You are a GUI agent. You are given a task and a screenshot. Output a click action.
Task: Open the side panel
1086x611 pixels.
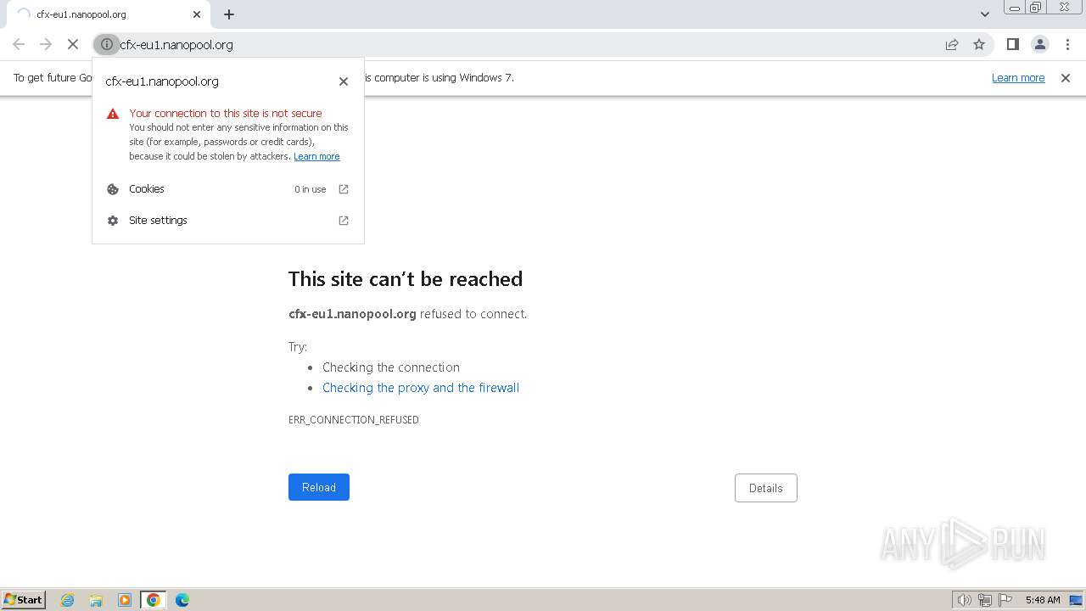tap(1012, 44)
